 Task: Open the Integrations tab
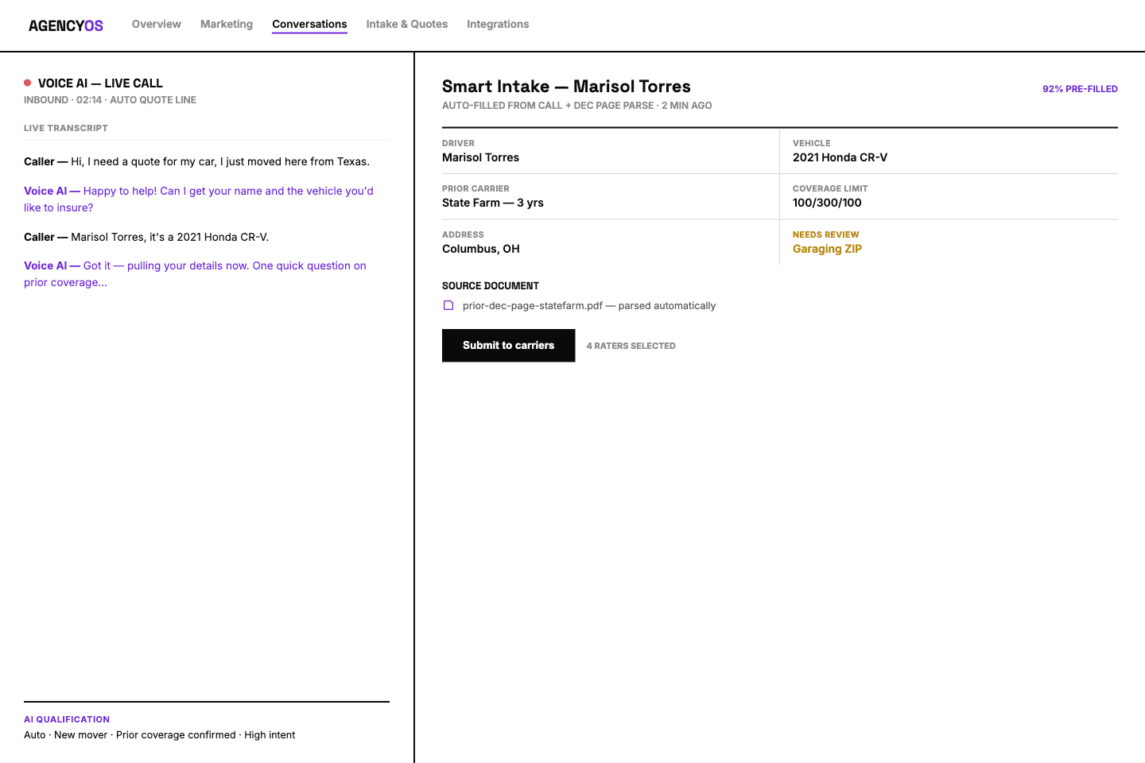498,24
